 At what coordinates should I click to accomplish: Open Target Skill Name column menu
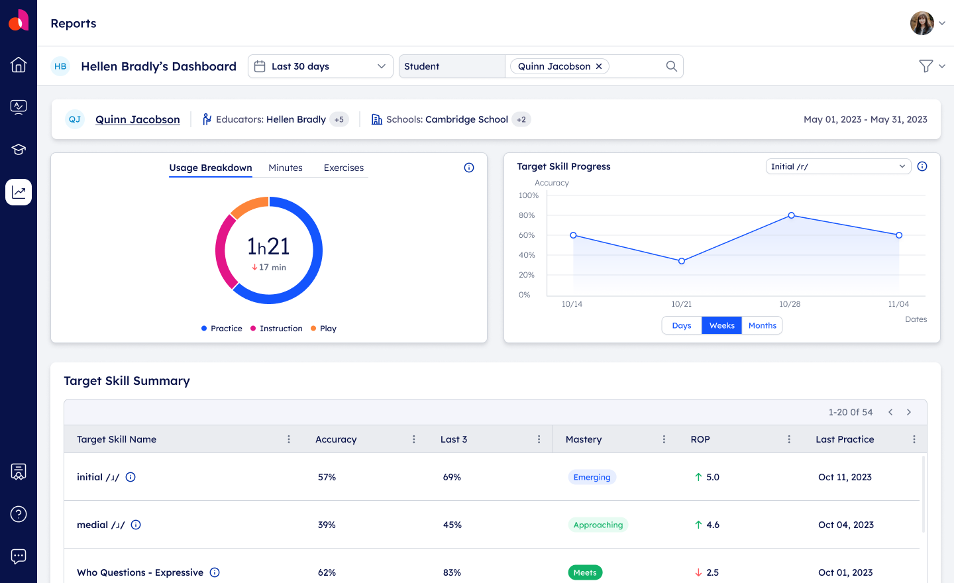[289, 439]
